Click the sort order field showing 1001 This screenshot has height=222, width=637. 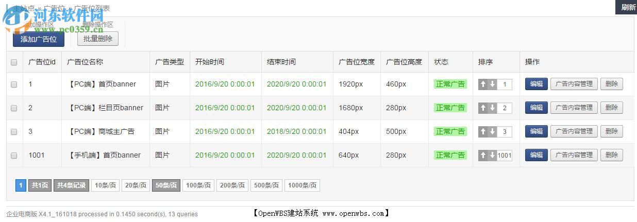click(x=505, y=156)
